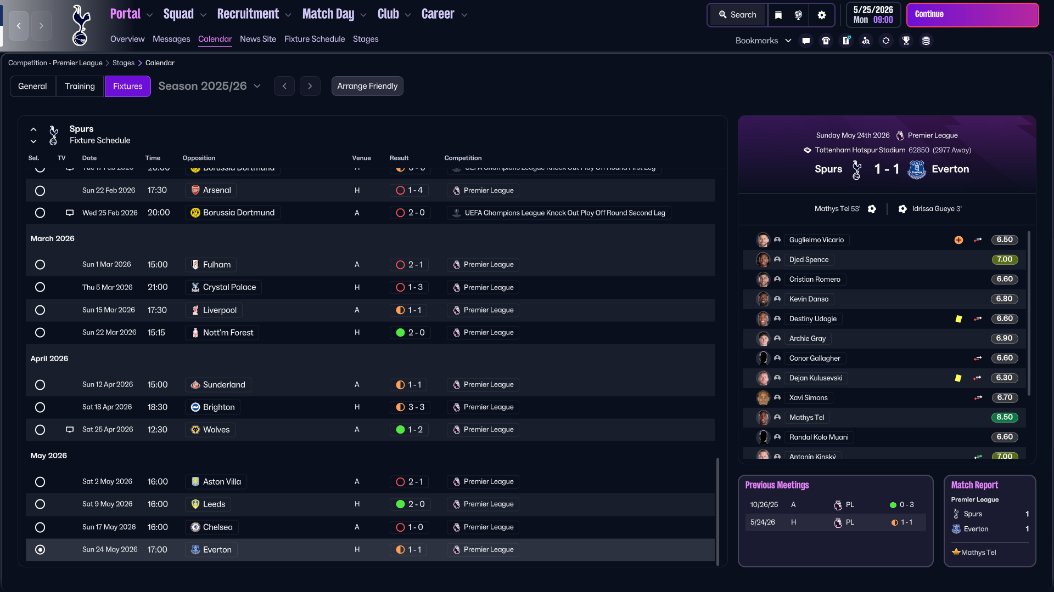Open the shirt squad bookmark icon
The height and width of the screenshot is (592, 1054).
point(826,41)
